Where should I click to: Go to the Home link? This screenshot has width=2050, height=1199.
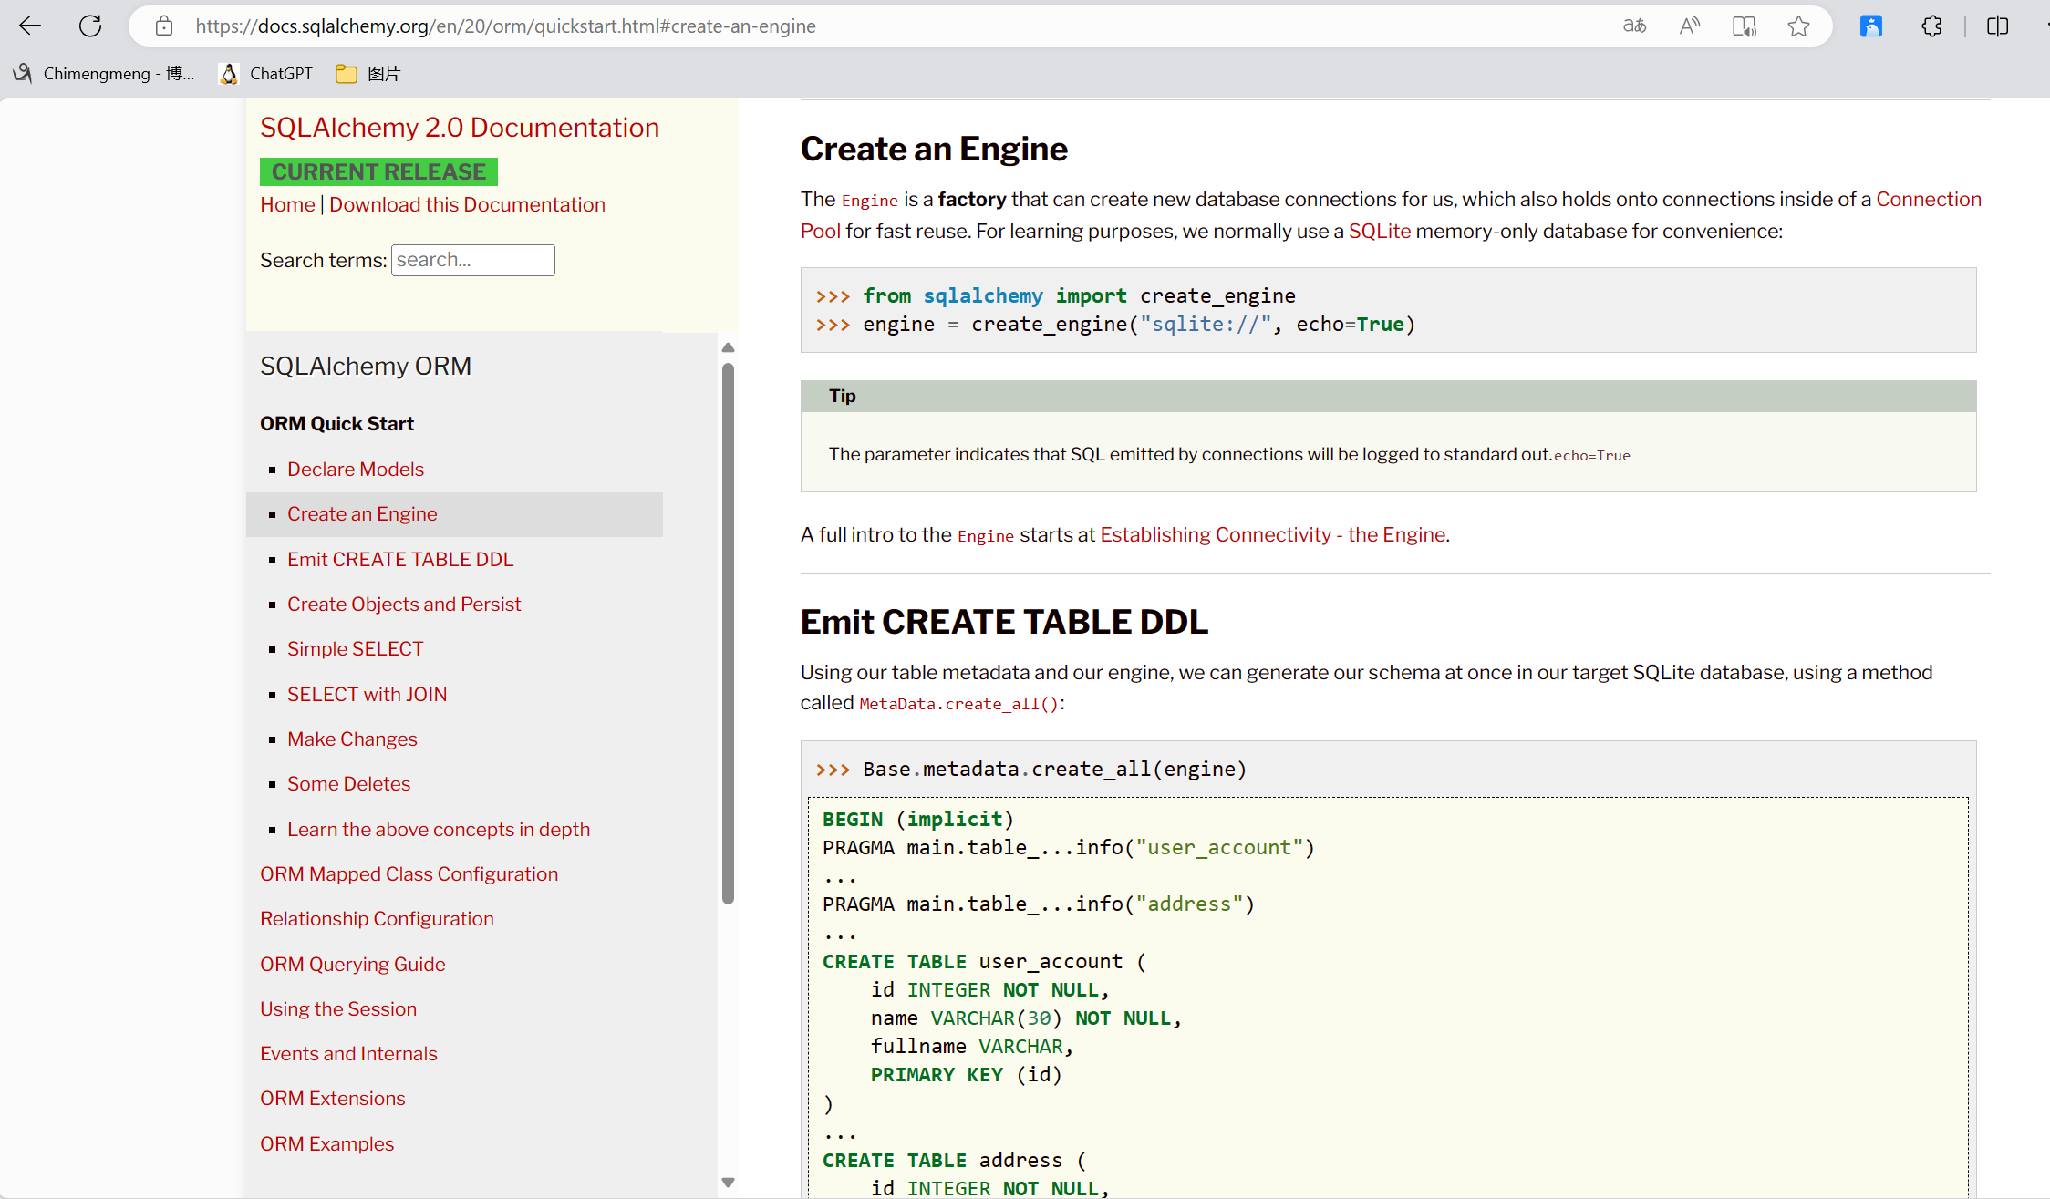[287, 204]
